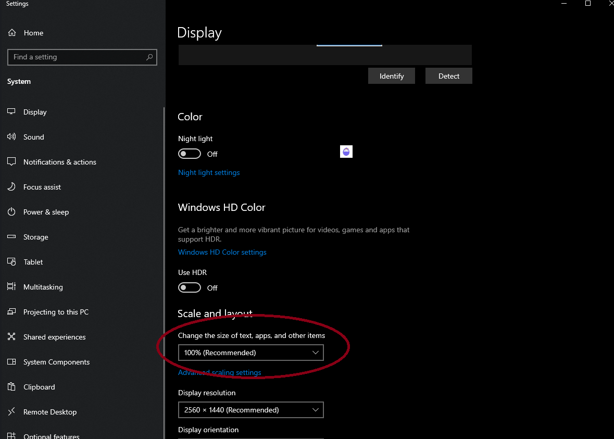Select Projecting to this PC
Screen dimensions: 614x439
pyautogui.click(x=56, y=312)
